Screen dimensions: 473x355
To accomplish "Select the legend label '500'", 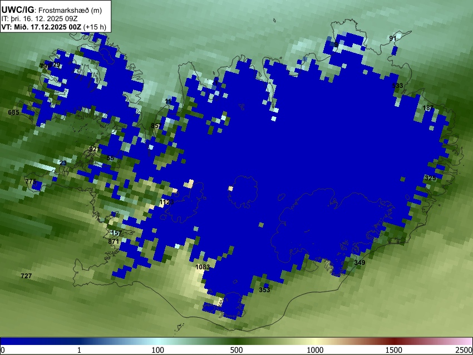I will pyautogui.click(x=236, y=350).
